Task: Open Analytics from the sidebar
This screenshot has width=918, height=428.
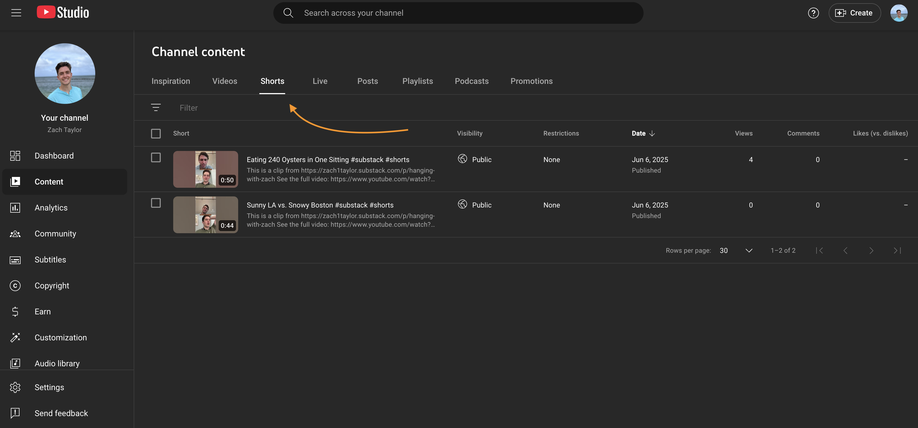Action: pyautogui.click(x=65, y=208)
